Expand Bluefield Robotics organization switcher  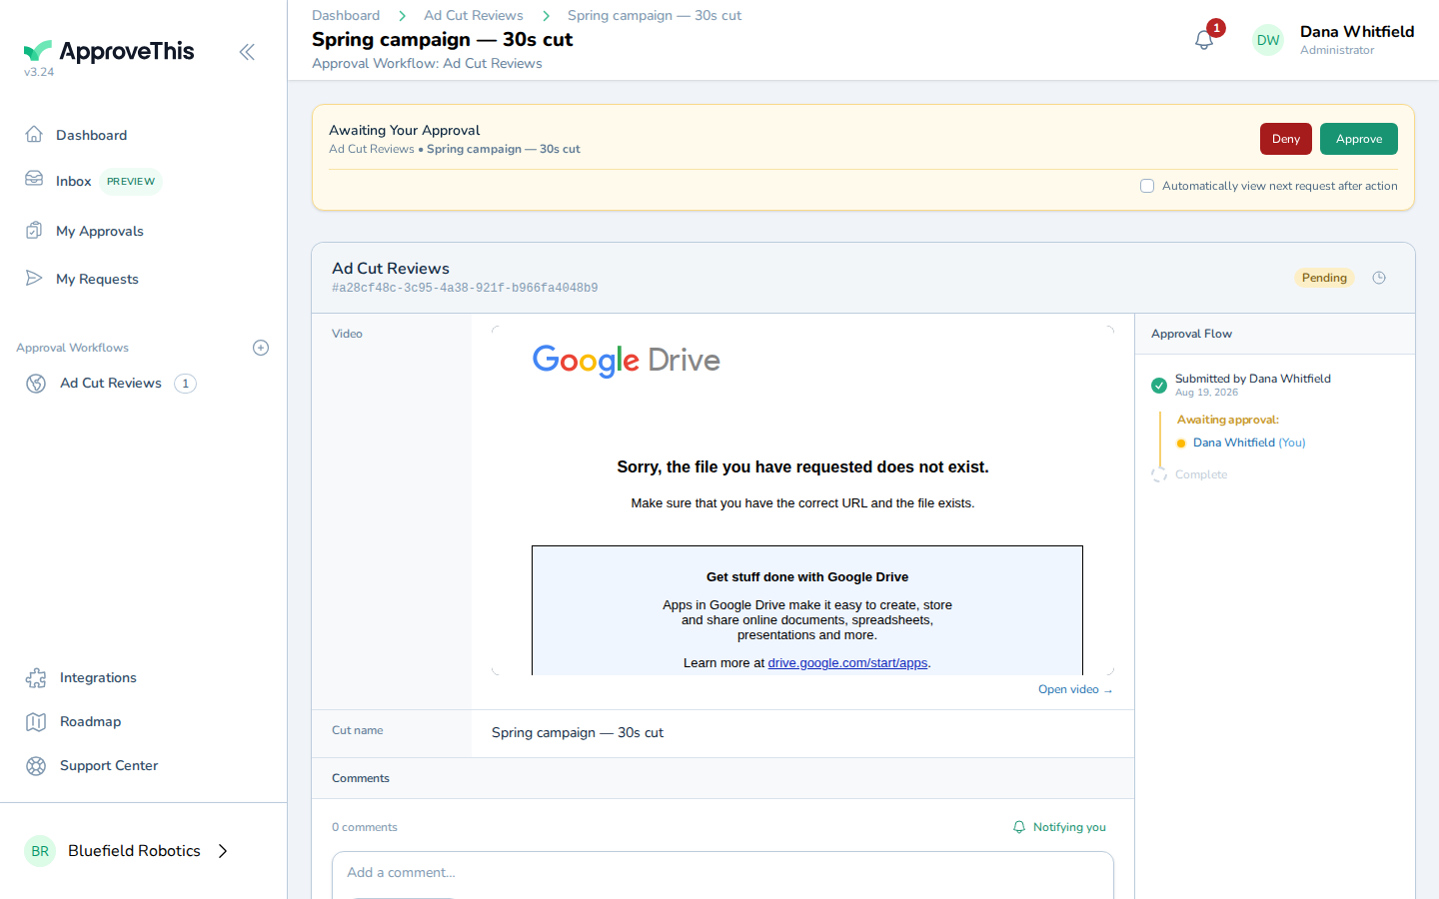[x=223, y=851]
